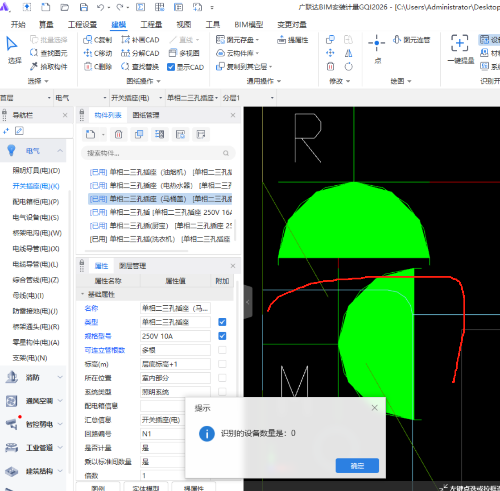Collapse the 基础属性 group

click(x=83, y=294)
